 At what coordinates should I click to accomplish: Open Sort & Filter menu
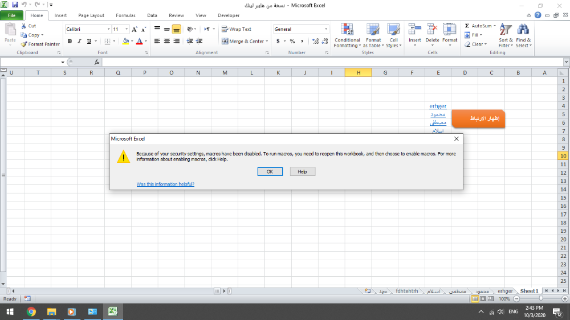(x=506, y=36)
